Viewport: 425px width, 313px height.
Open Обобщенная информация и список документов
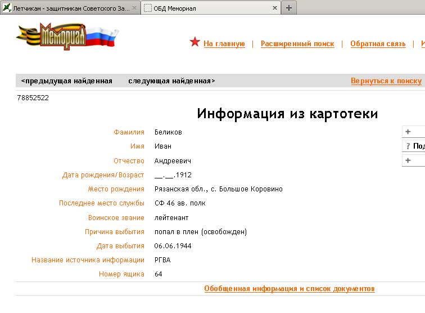point(289,289)
